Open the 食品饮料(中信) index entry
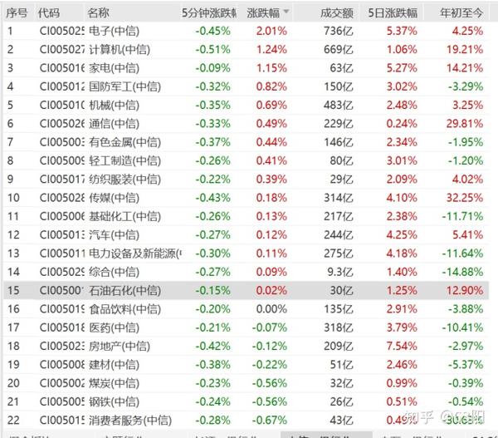The image size is (498, 438). pyautogui.click(x=124, y=309)
